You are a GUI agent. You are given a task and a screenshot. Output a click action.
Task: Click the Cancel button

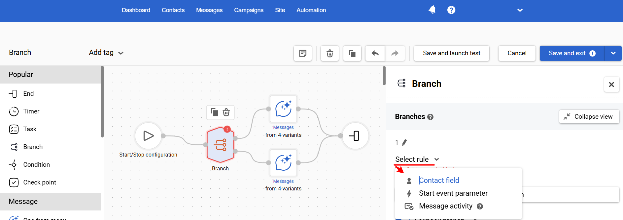click(x=517, y=53)
